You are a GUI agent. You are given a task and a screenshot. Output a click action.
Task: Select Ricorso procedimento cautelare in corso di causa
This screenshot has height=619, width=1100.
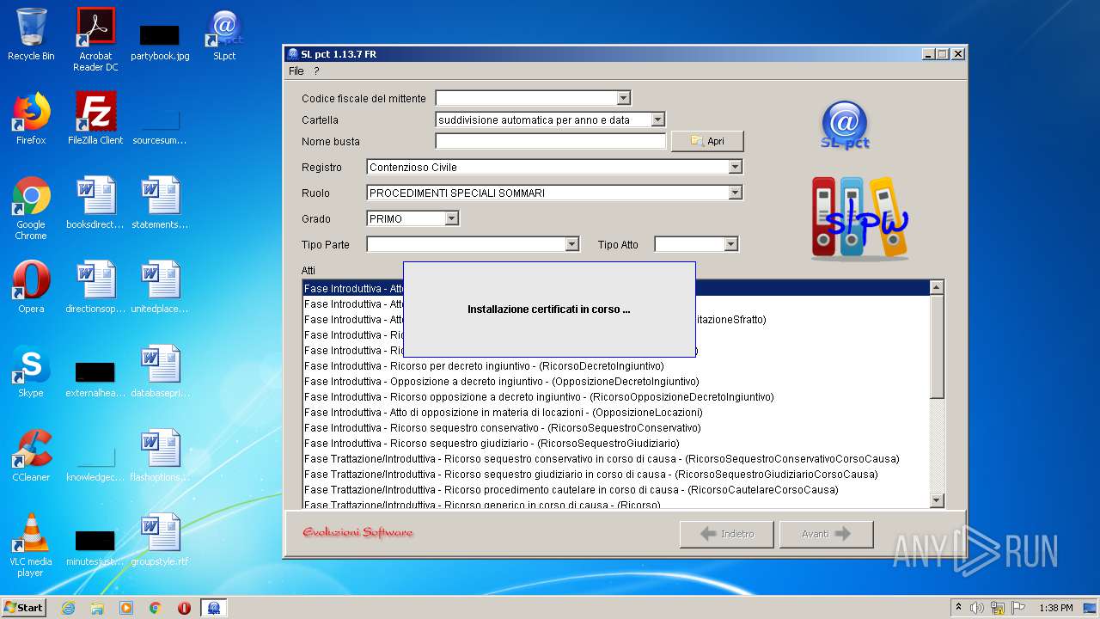616,490
